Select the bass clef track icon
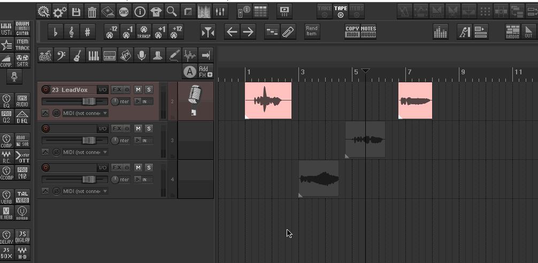The image size is (538, 263). click(62, 55)
